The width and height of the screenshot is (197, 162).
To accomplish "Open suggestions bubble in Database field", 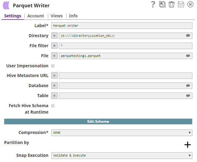I will click(x=188, y=86).
